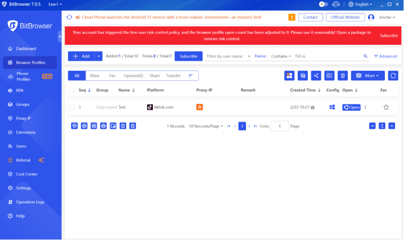Switch to the Opened(0) tab

133,76
